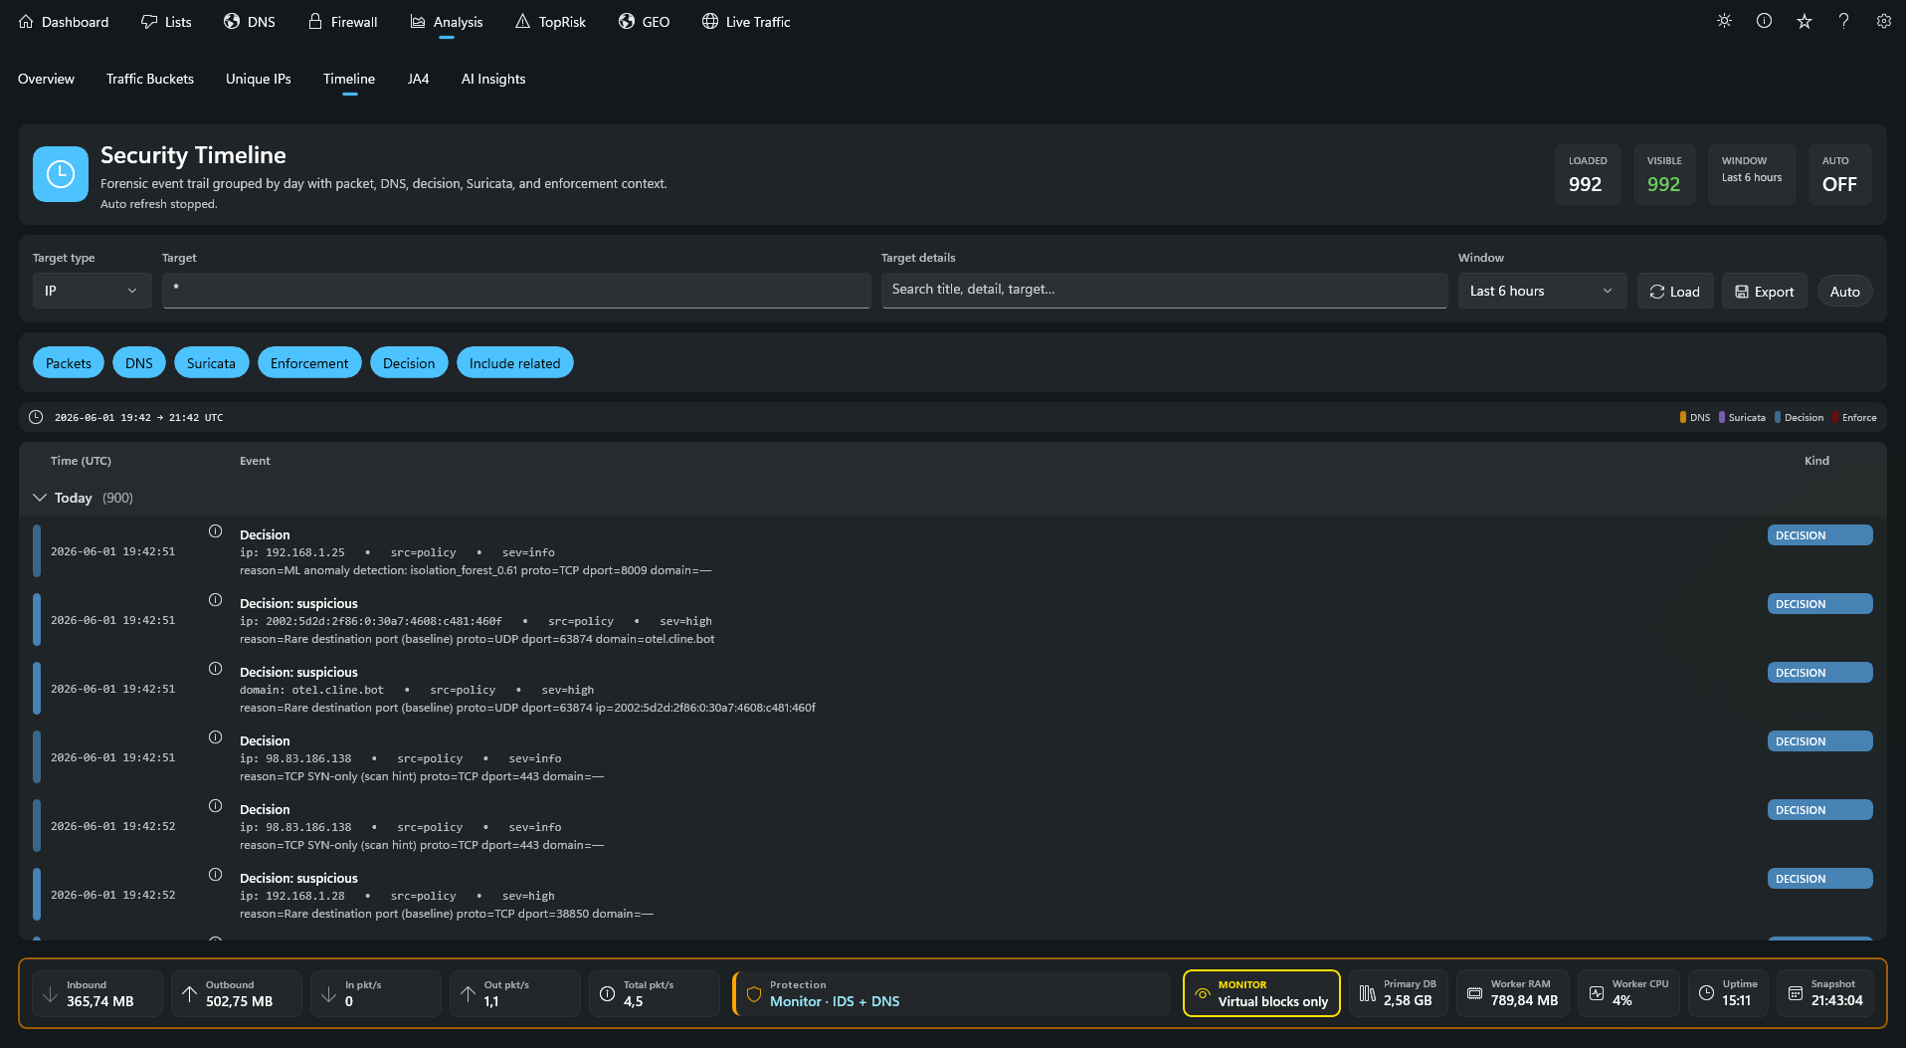Click the Target details search field

[1164, 291]
